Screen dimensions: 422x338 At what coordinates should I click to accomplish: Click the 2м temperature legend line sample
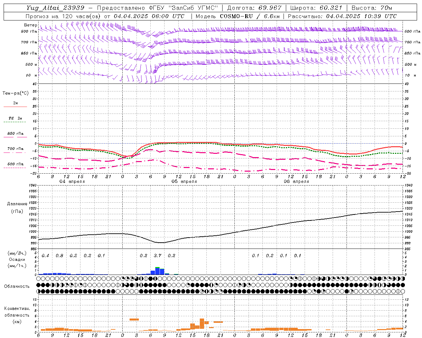click(x=15, y=107)
